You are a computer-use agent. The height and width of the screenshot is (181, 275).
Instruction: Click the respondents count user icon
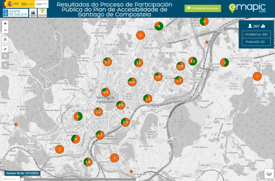tap(250, 26)
